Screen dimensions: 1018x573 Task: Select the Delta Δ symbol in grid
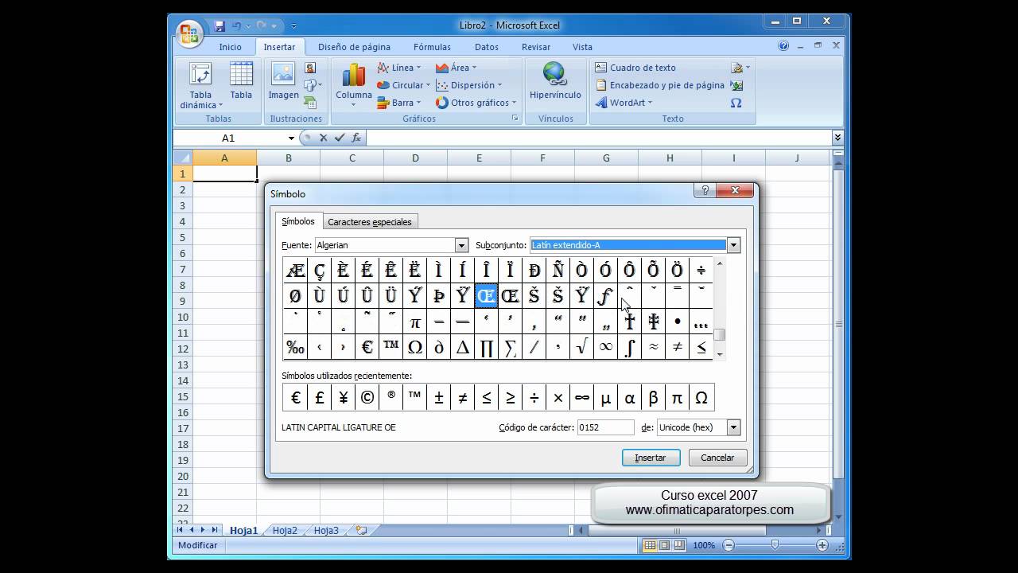point(462,347)
